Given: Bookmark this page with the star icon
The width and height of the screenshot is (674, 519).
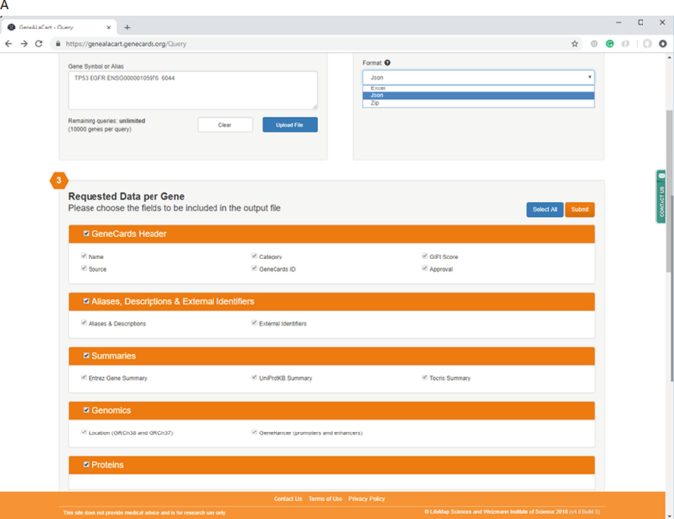Looking at the screenshot, I should click(x=575, y=44).
